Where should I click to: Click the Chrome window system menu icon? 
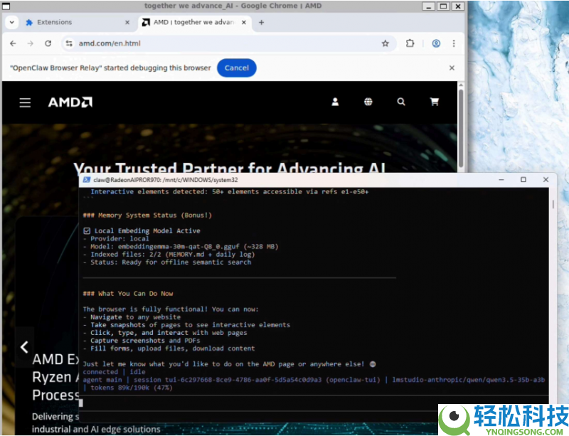6,6
